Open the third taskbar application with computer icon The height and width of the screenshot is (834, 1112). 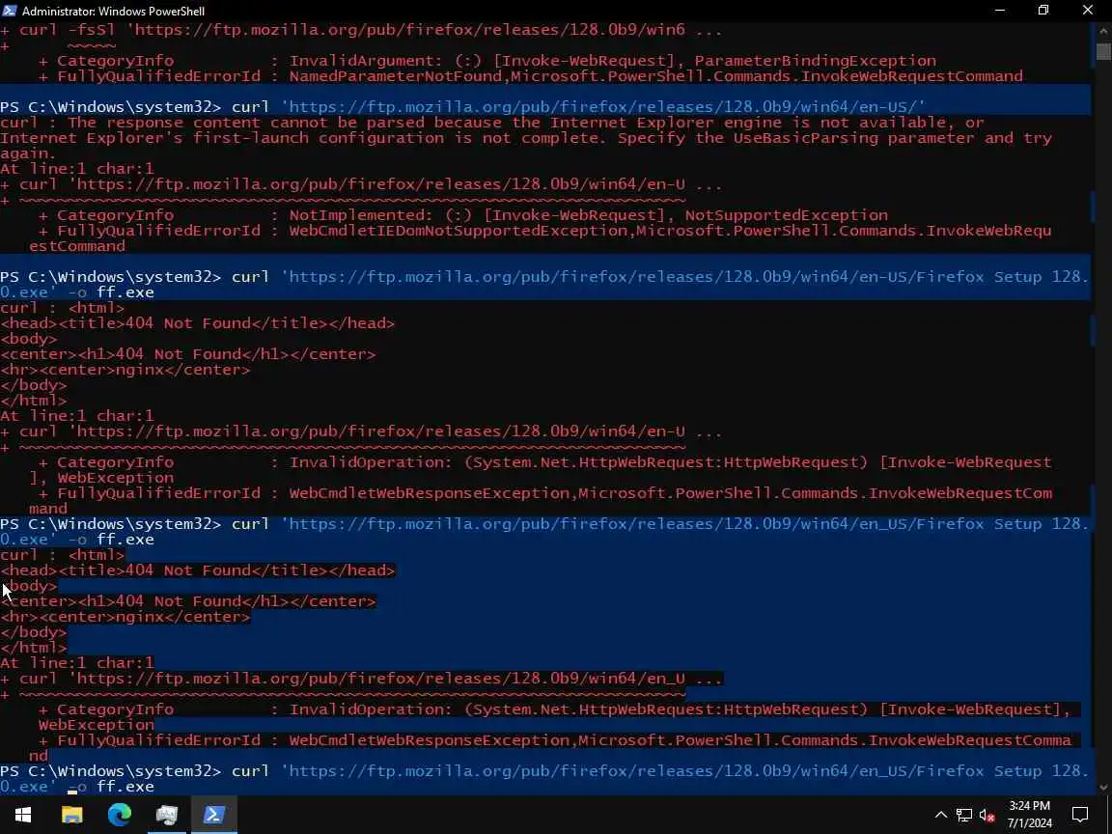click(x=167, y=815)
